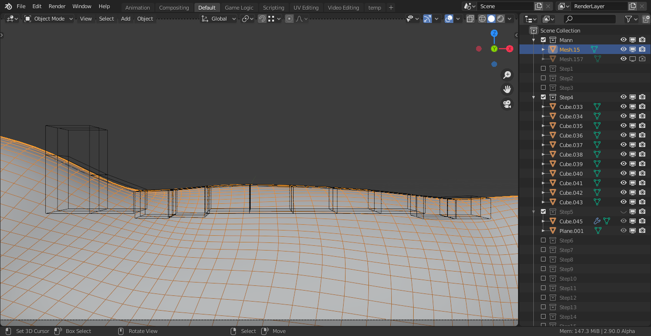Screen dimensions: 651x336
Task: Open the viewport shading options dropdown arrow
Action: coord(510,19)
